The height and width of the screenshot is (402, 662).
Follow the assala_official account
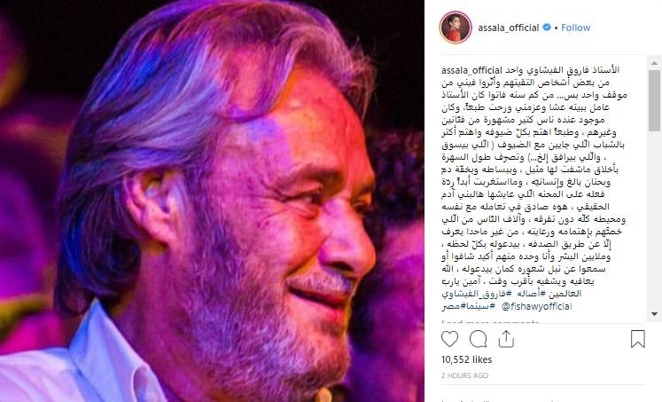[575, 28]
